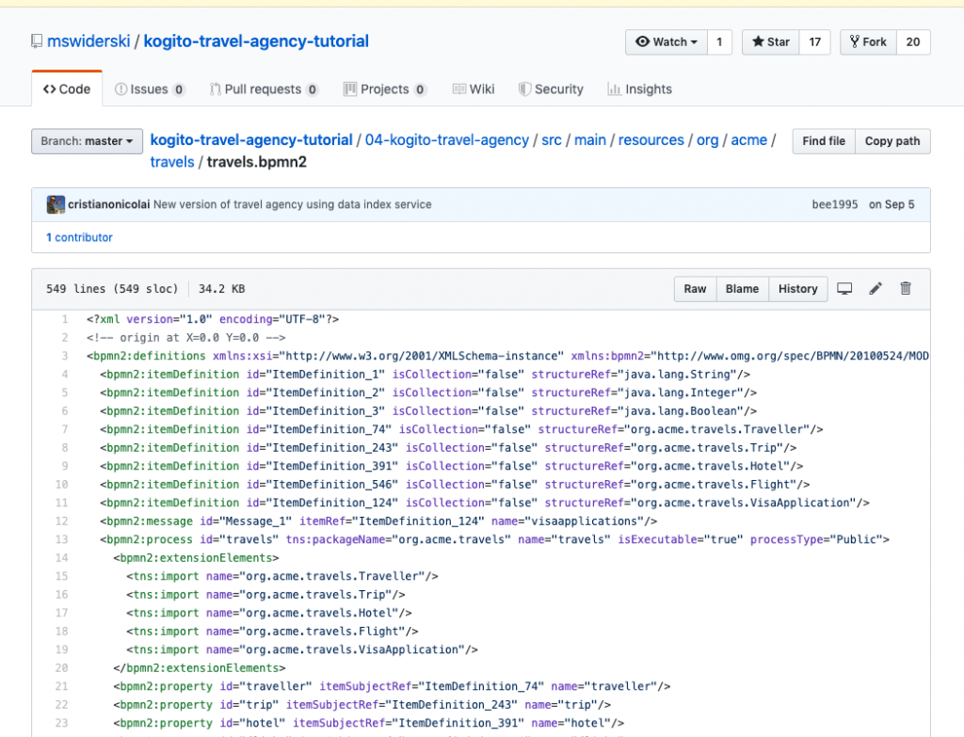Fork this repository
Image resolution: width=964 pixels, height=737 pixels.
click(867, 42)
